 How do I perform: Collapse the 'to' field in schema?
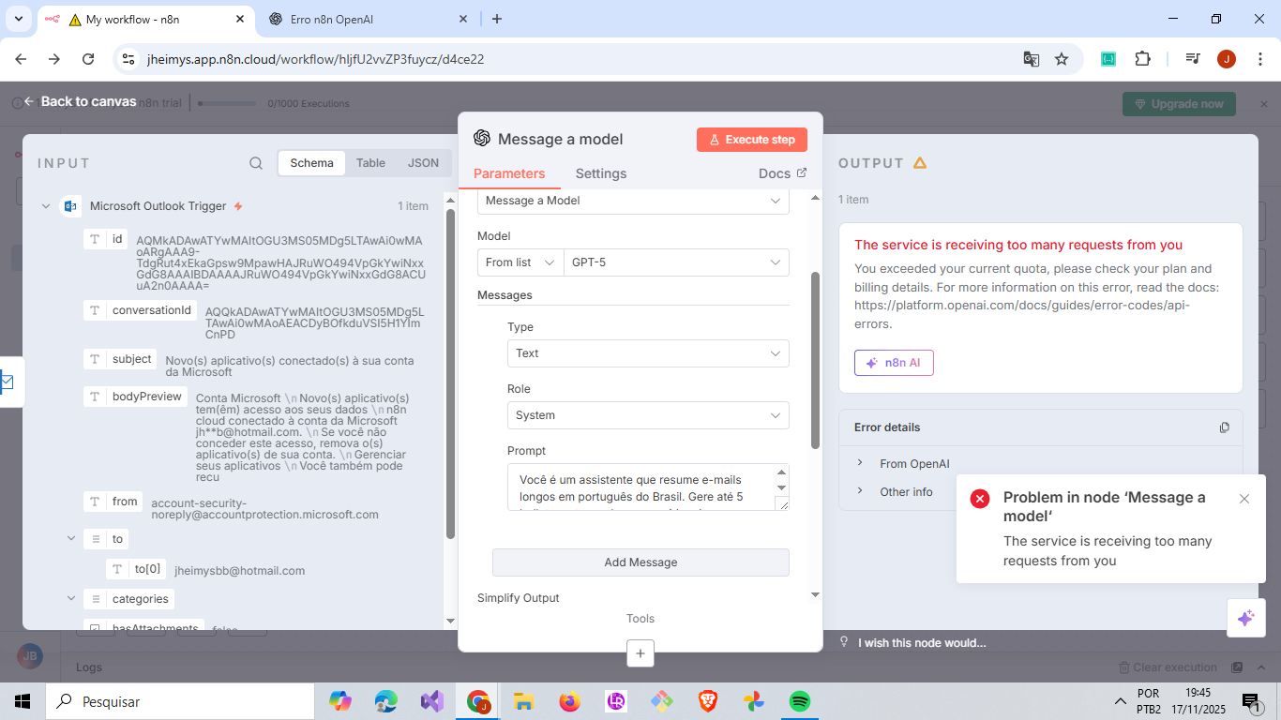71,539
